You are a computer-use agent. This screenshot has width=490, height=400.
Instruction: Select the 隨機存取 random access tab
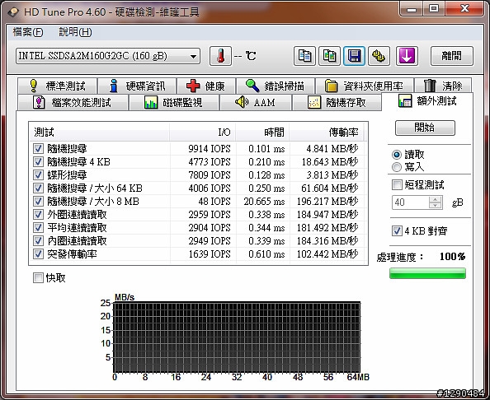(x=337, y=102)
